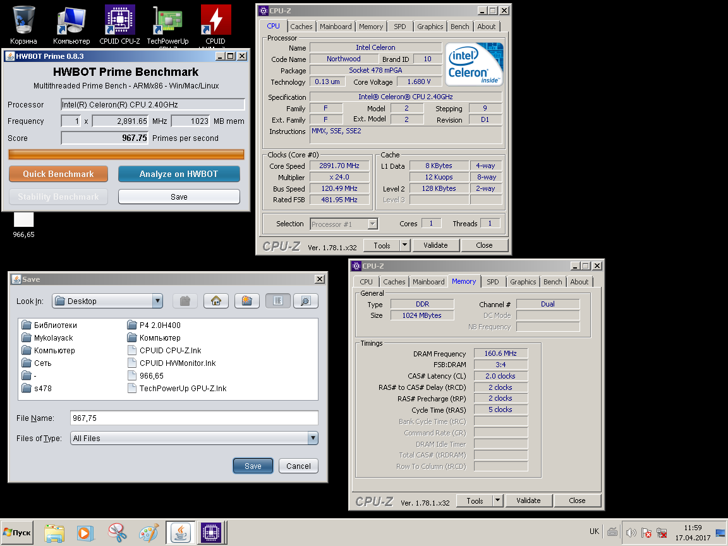Image resolution: width=728 pixels, height=546 pixels.
Task: Click the File Name input field
Action: click(x=194, y=418)
